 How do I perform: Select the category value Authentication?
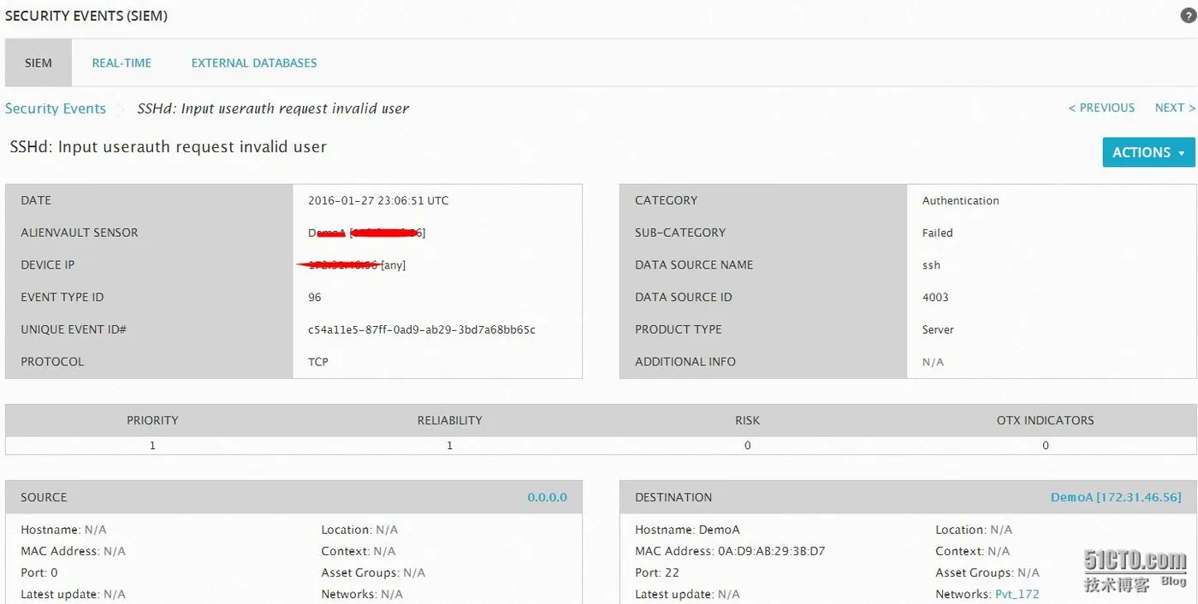[x=960, y=200]
